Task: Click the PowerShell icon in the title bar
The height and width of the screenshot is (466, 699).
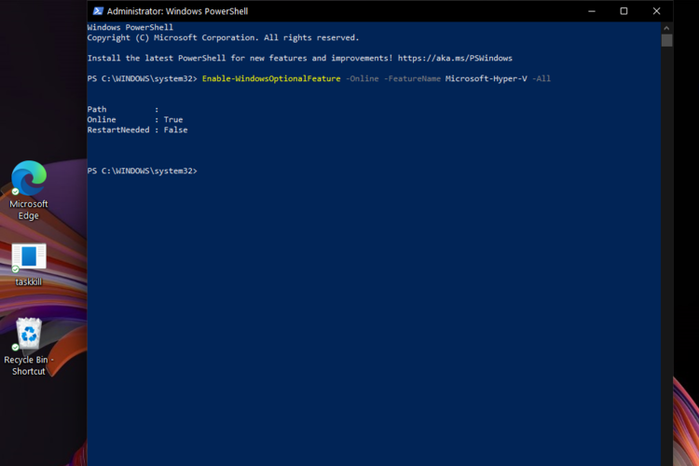Action: tap(98, 11)
